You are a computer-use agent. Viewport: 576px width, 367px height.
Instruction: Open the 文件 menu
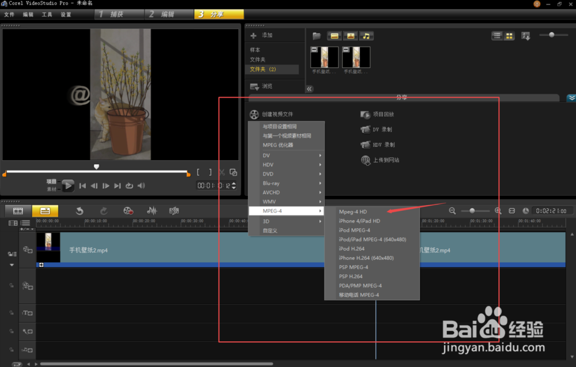coord(9,14)
